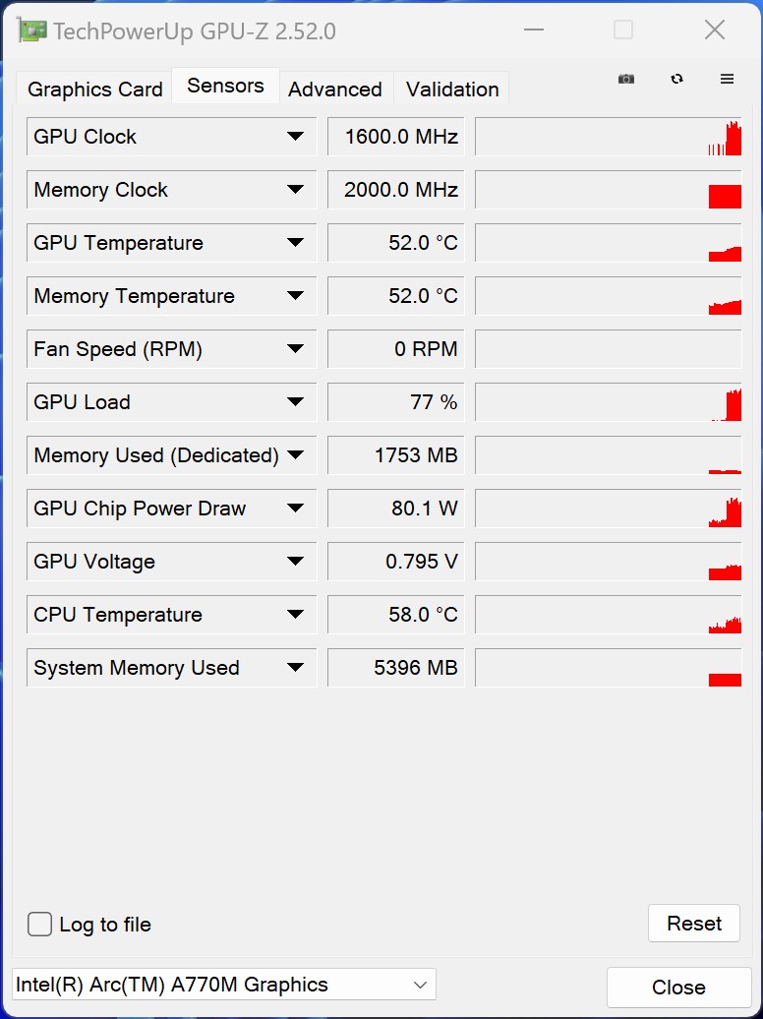Open the Advanced tab
Screen dimensions: 763x1019
pyautogui.click(x=335, y=90)
